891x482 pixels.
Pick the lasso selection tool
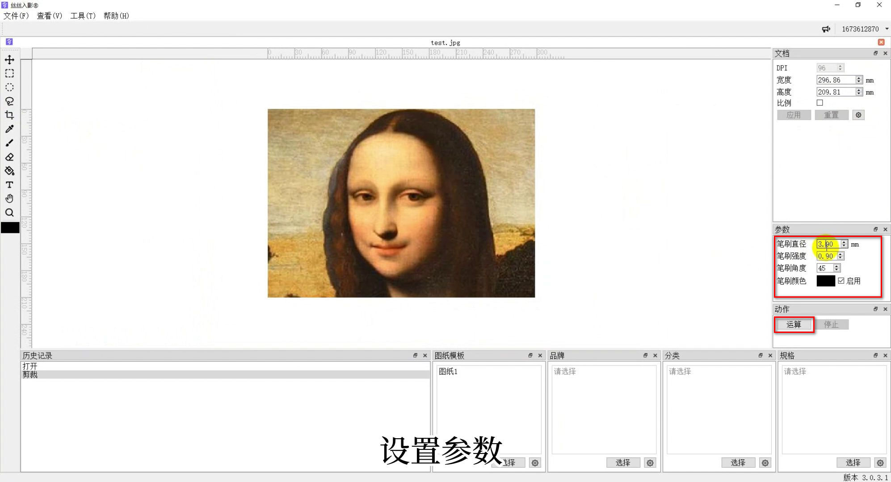click(x=9, y=101)
